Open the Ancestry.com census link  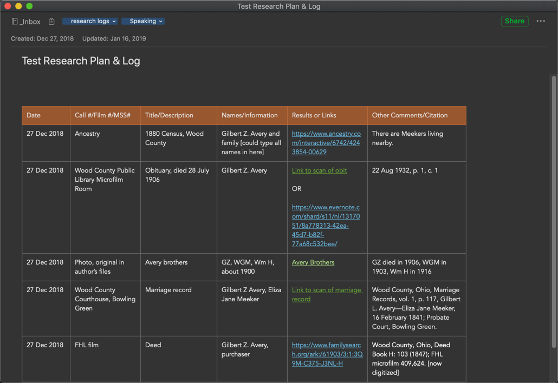[326, 143]
